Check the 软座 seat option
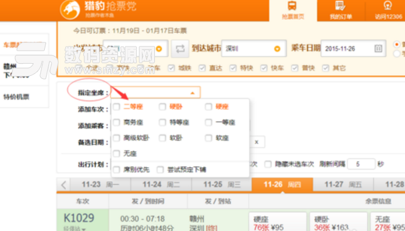Image resolution: width=405 pixels, height=231 pixels. click(208, 138)
